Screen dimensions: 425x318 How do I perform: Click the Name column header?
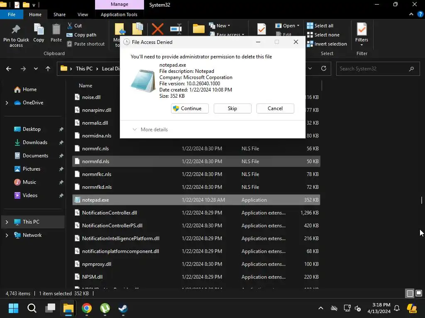85,86
